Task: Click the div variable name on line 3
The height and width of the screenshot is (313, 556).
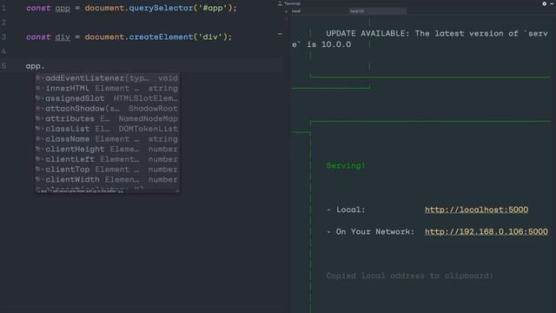Action: click(x=63, y=37)
